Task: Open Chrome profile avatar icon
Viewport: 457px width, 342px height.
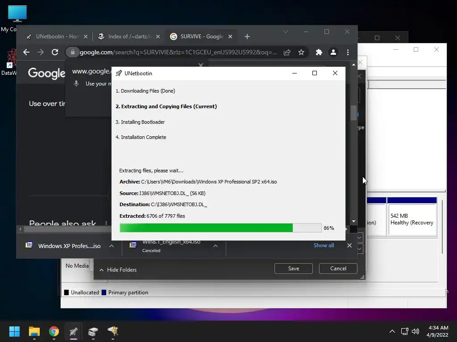Action: click(x=333, y=52)
